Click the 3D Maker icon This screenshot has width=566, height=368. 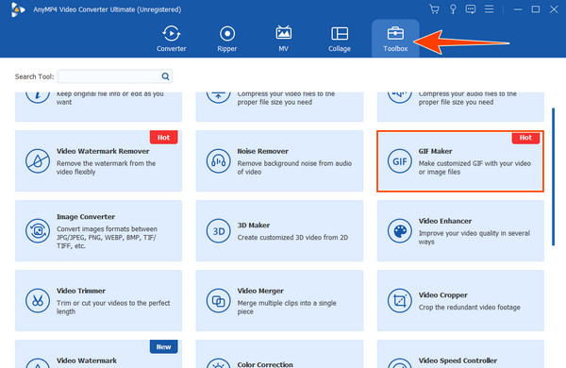tap(219, 231)
